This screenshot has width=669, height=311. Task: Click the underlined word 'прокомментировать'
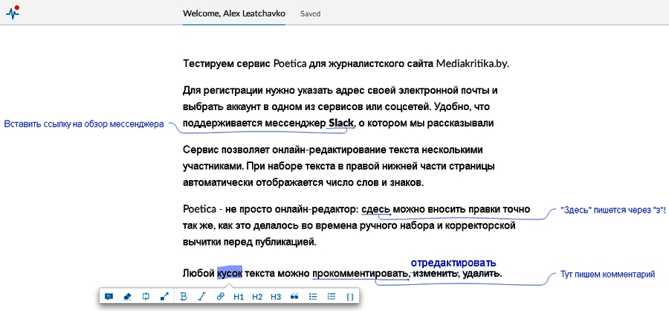pos(361,273)
